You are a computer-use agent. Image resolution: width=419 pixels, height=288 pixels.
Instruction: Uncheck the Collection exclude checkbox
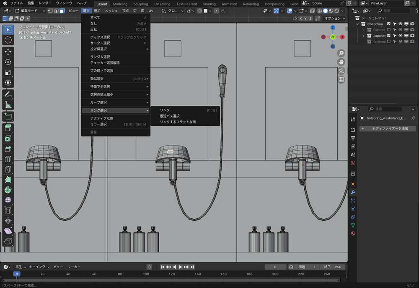point(389,24)
